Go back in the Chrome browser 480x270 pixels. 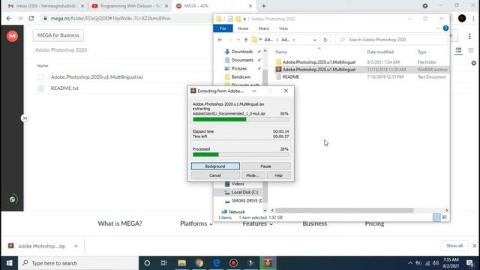[8, 18]
